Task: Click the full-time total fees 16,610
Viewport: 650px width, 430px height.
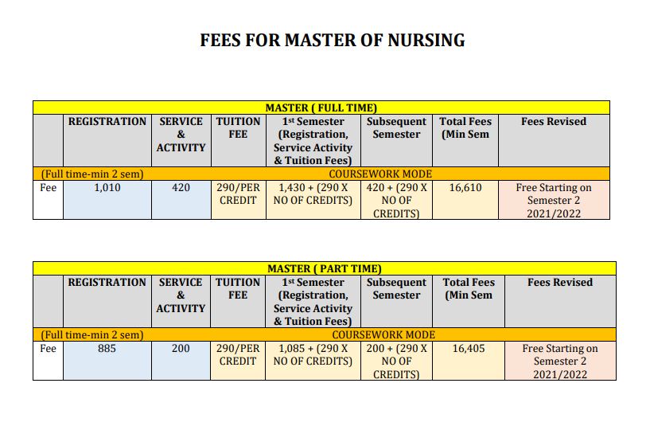Action: point(465,188)
